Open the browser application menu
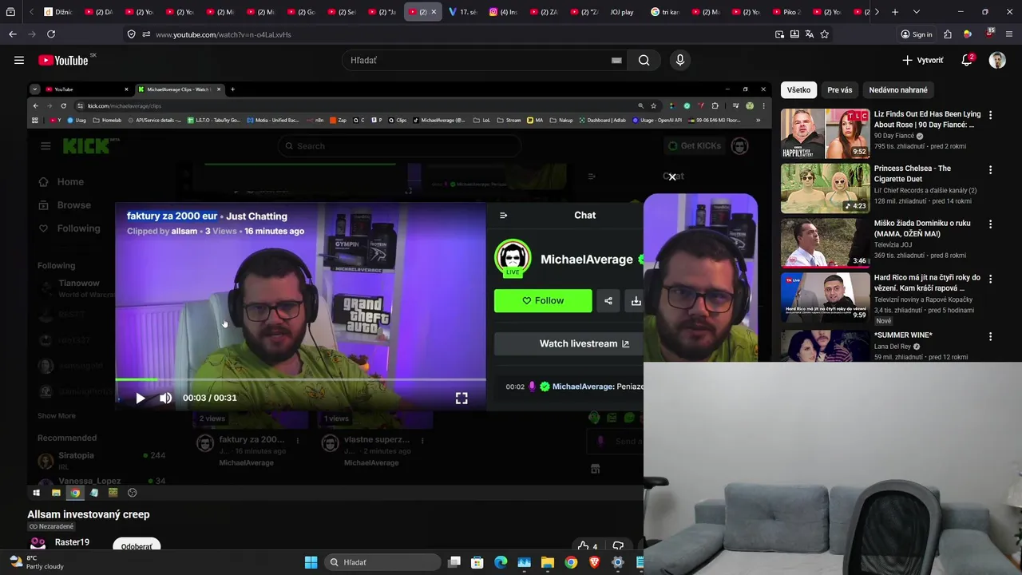The image size is (1022, 575). [1010, 34]
